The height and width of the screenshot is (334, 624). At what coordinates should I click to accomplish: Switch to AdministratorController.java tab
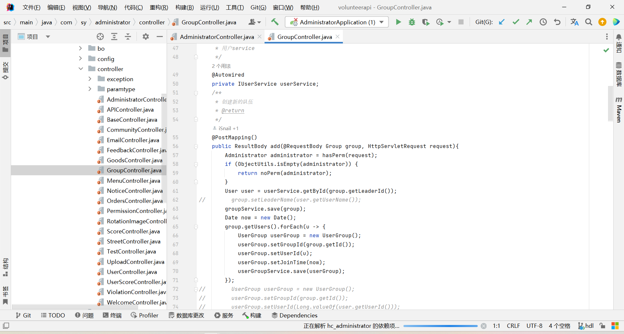(217, 37)
